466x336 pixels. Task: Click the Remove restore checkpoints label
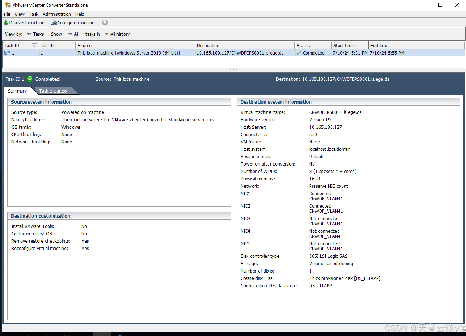click(x=41, y=241)
